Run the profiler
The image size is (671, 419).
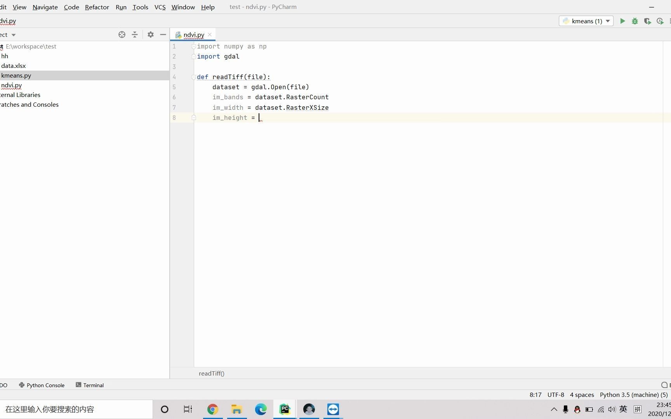coord(660,21)
